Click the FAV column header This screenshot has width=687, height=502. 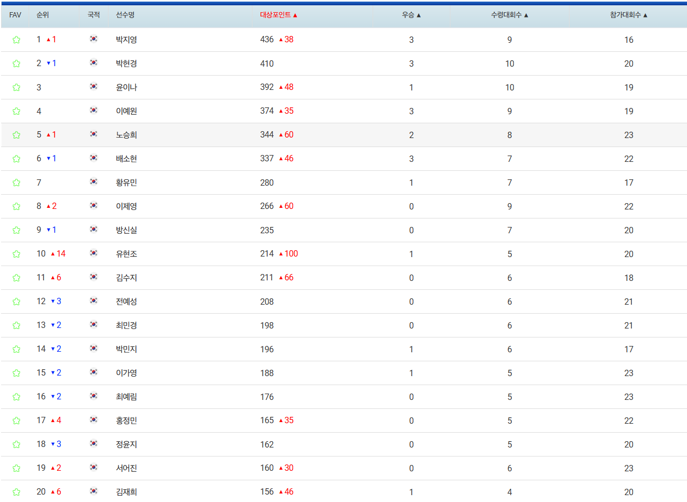[14, 15]
